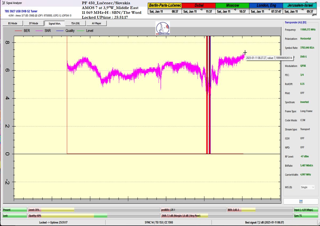Click the Quality 60% progress bar

(x=94, y=216)
